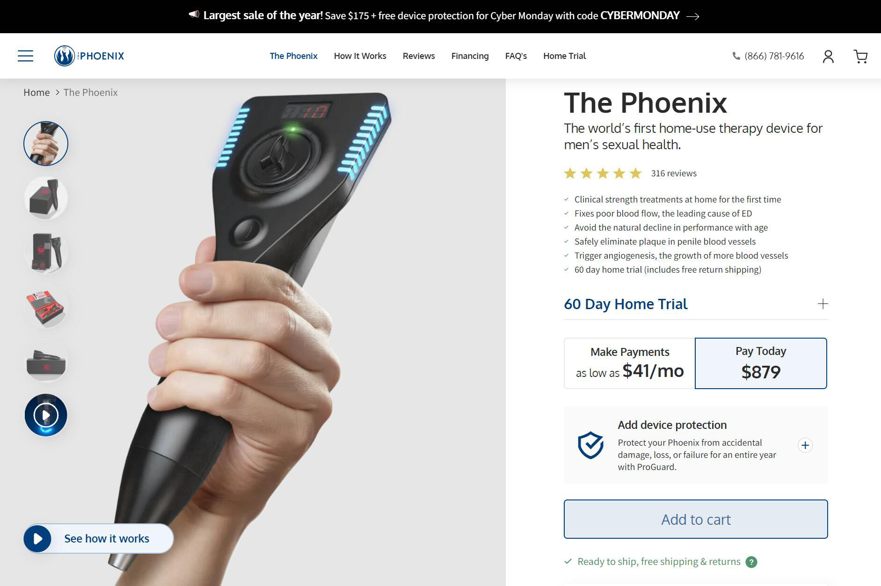Viewport: 881px width, 586px height.
Task: Expand the 60 Day Home Trial section
Action: click(696, 304)
